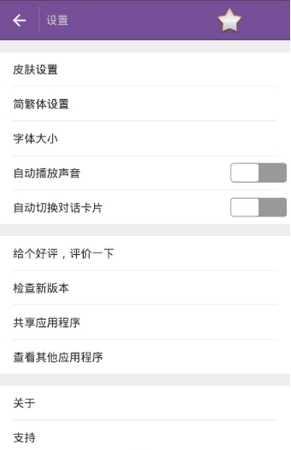Open 查看其他应用程序

pyautogui.click(x=145, y=357)
